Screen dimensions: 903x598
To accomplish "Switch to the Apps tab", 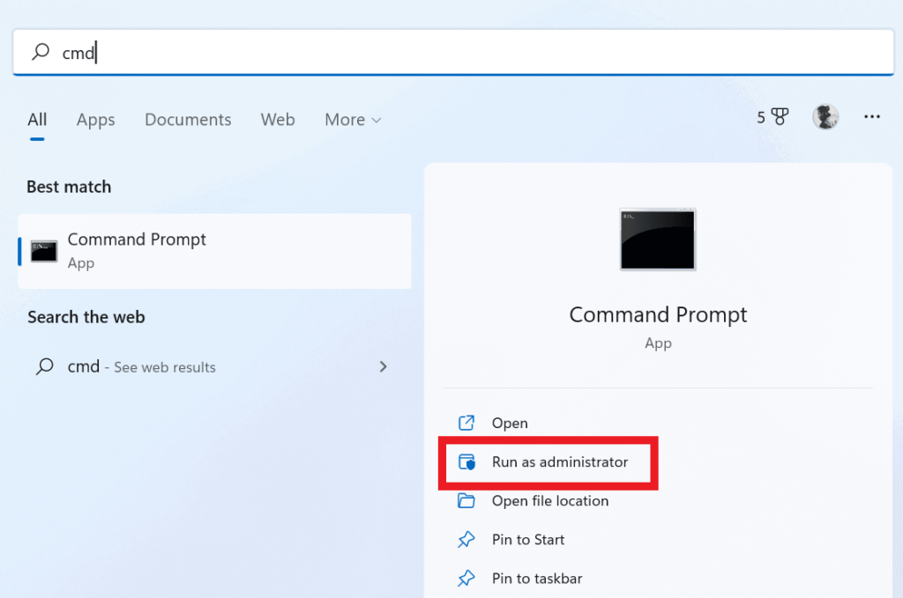I will [x=95, y=120].
